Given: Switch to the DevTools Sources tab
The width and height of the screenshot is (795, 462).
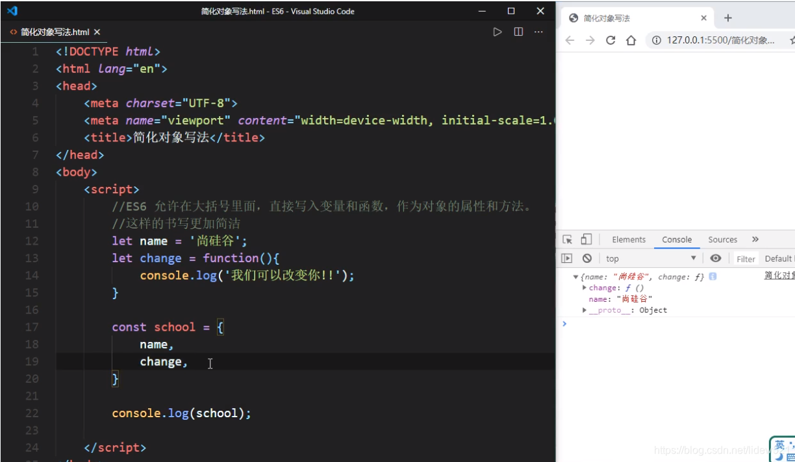Looking at the screenshot, I should pyautogui.click(x=723, y=239).
